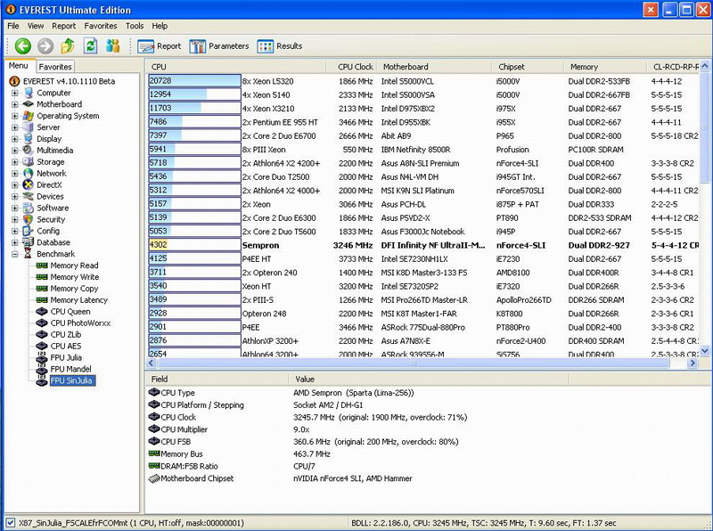This screenshot has height=531, width=713.
Task: Click the highlighted 4302 Sempron score bar
Action: point(194,245)
